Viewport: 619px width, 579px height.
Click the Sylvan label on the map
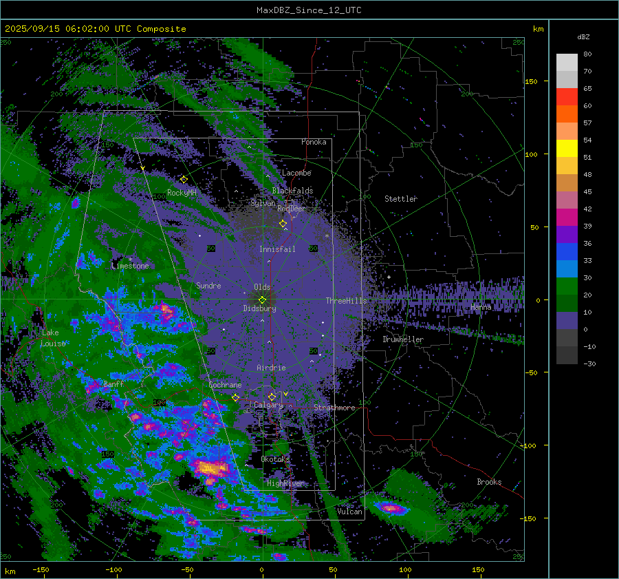[x=263, y=203]
